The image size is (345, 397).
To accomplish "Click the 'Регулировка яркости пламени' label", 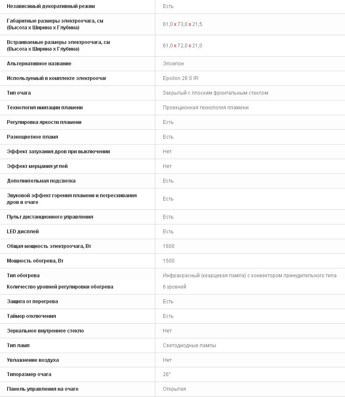I will click(x=44, y=122).
